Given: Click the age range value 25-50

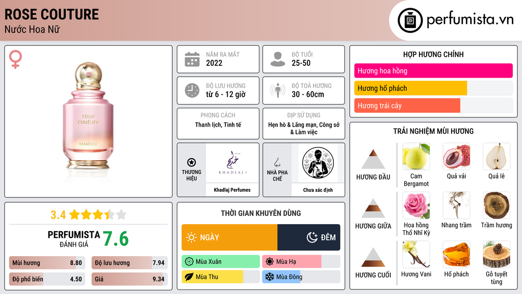Looking at the screenshot, I should click(x=301, y=63).
